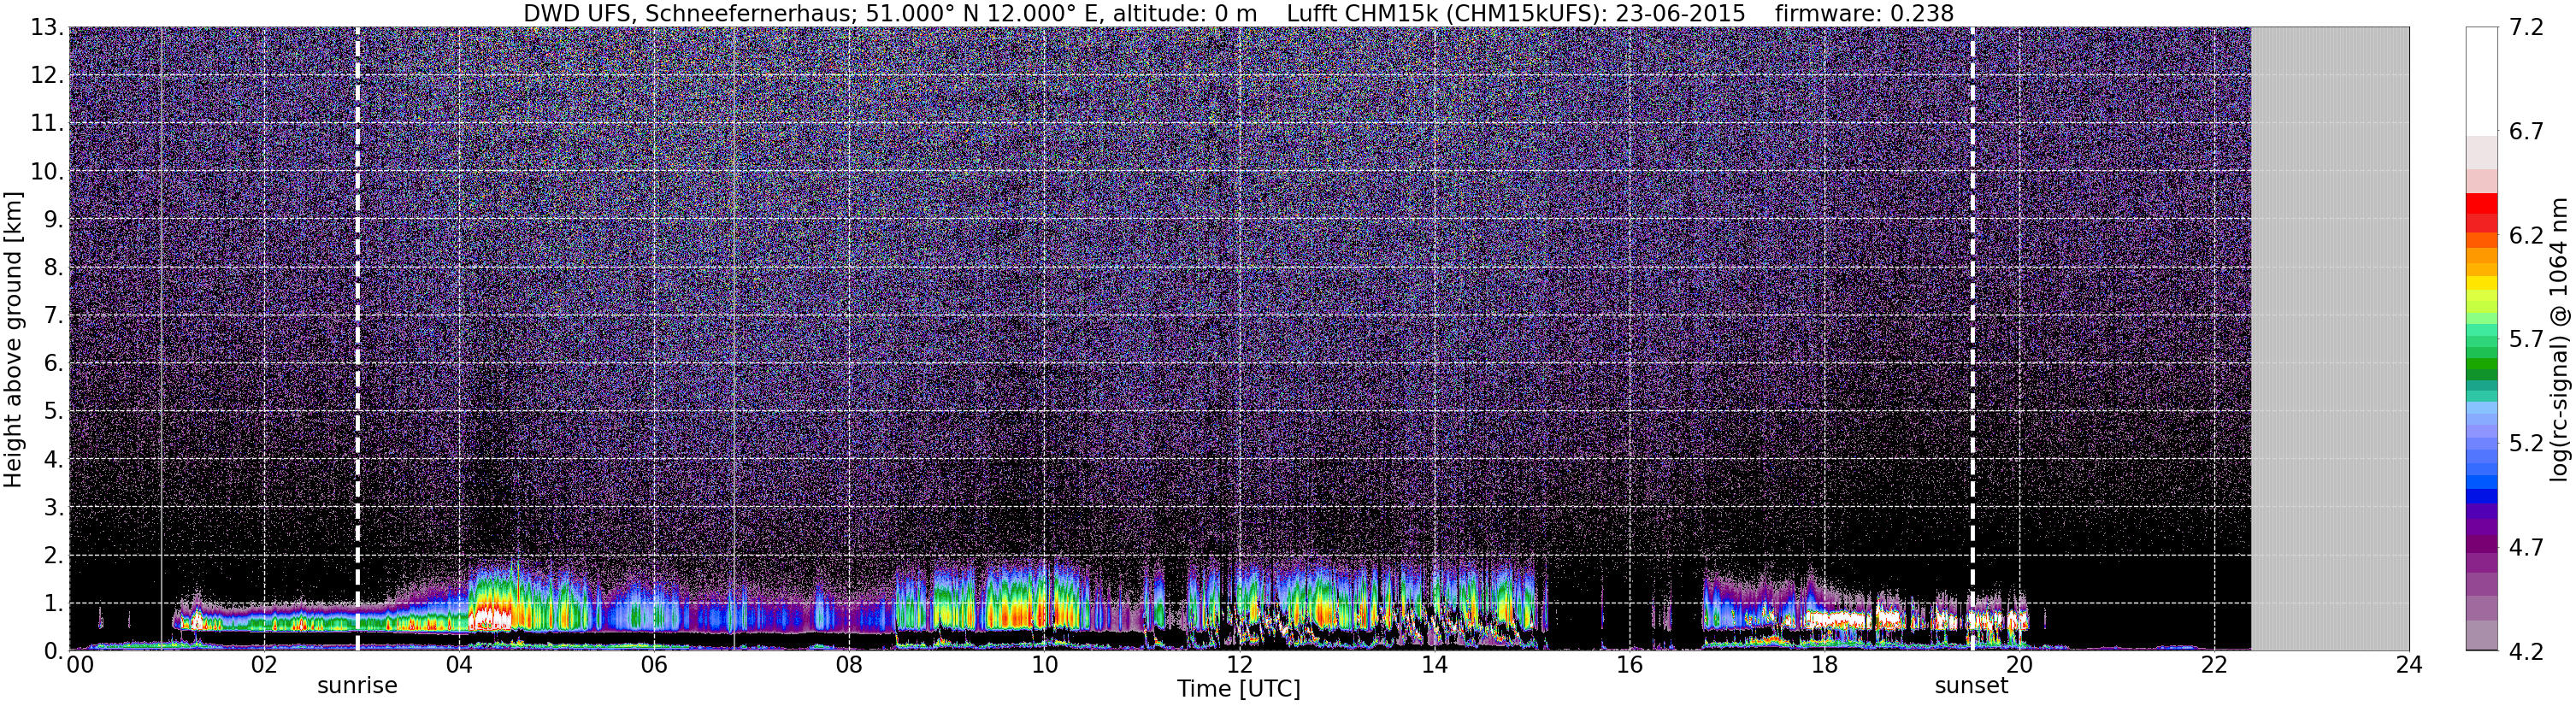2576x706 pixels.
Task: Click the dashed sunrise marker line
Action: pos(357,339)
